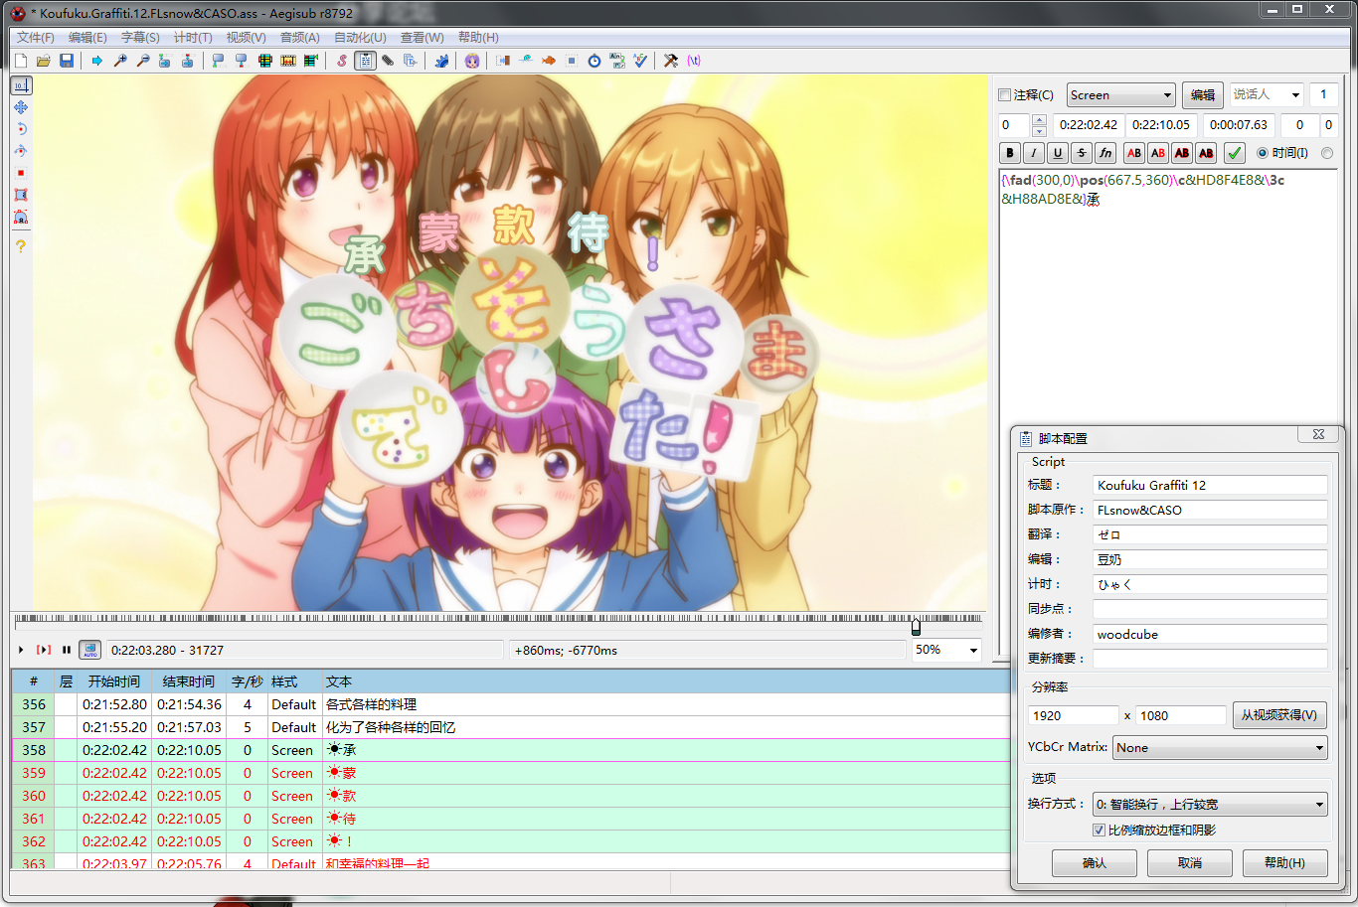Save subtitles with the floppy disk icon
This screenshot has height=907, width=1358.
pyautogui.click(x=67, y=61)
